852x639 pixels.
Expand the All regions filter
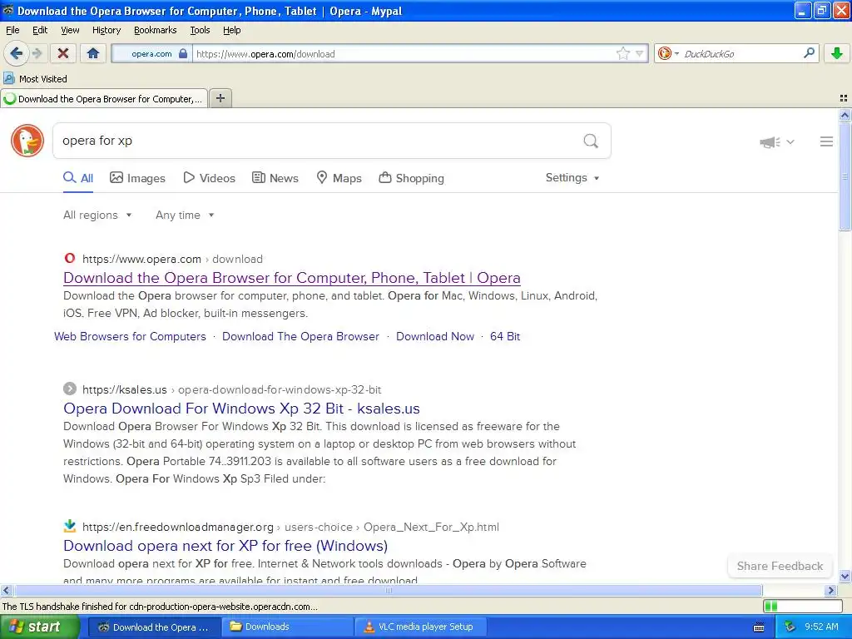(97, 215)
